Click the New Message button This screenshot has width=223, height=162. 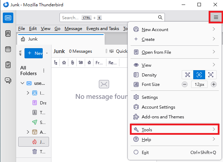(x=34, y=53)
